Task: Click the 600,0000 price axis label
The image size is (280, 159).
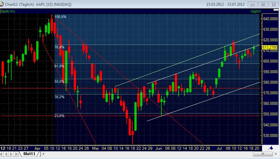Action: (270, 61)
